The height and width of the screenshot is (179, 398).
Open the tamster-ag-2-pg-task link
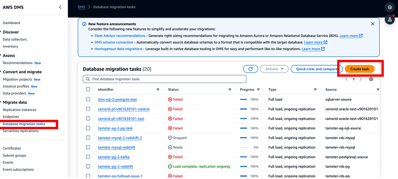[115, 128]
